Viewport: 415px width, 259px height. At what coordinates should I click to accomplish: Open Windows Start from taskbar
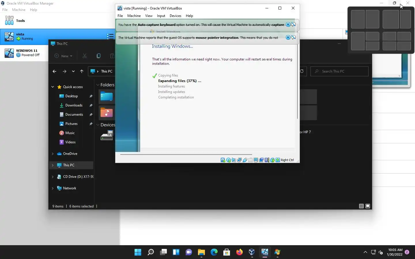point(138,252)
